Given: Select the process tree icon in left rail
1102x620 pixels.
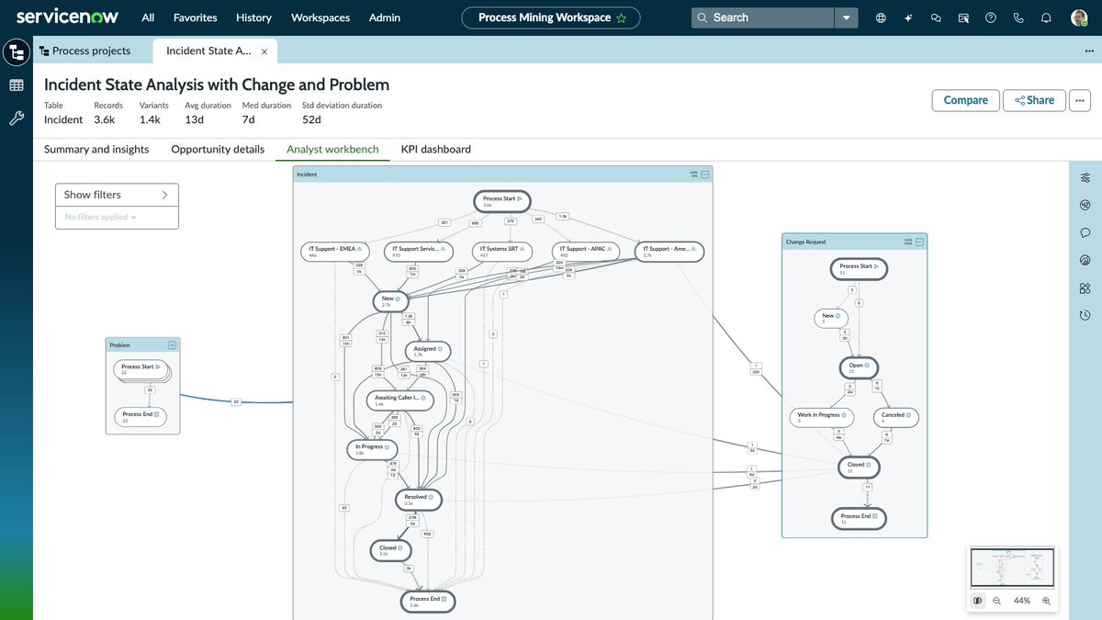Looking at the screenshot, I should point(17,52).
